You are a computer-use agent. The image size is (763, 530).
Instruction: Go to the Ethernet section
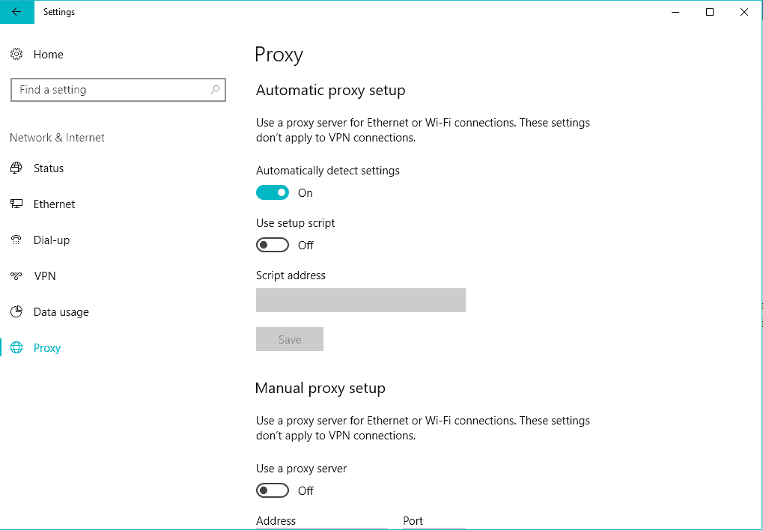tap(54, 204)
